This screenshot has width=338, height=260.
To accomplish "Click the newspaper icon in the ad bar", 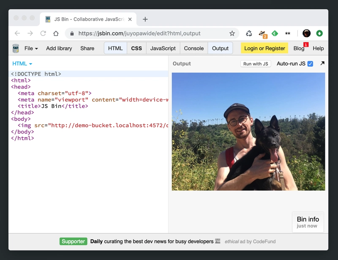I will click(218, 241).
